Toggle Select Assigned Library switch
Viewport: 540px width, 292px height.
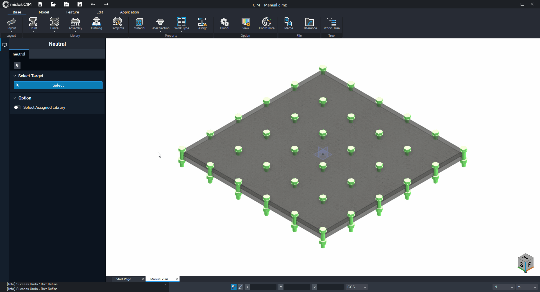point(17,107)
